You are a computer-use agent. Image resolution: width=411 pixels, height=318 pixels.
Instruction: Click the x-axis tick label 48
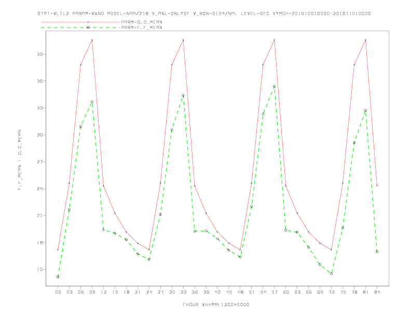pos(240,292)
